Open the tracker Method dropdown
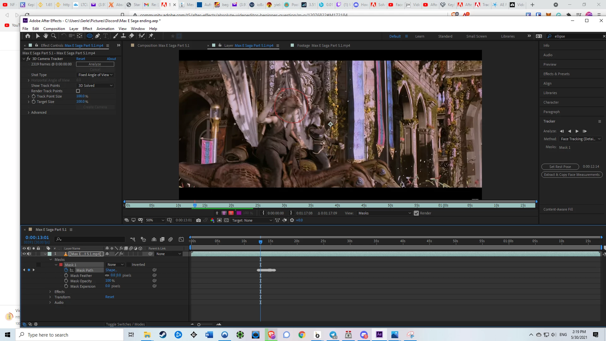This screenshot has width=606, height=341. point(580,139)
